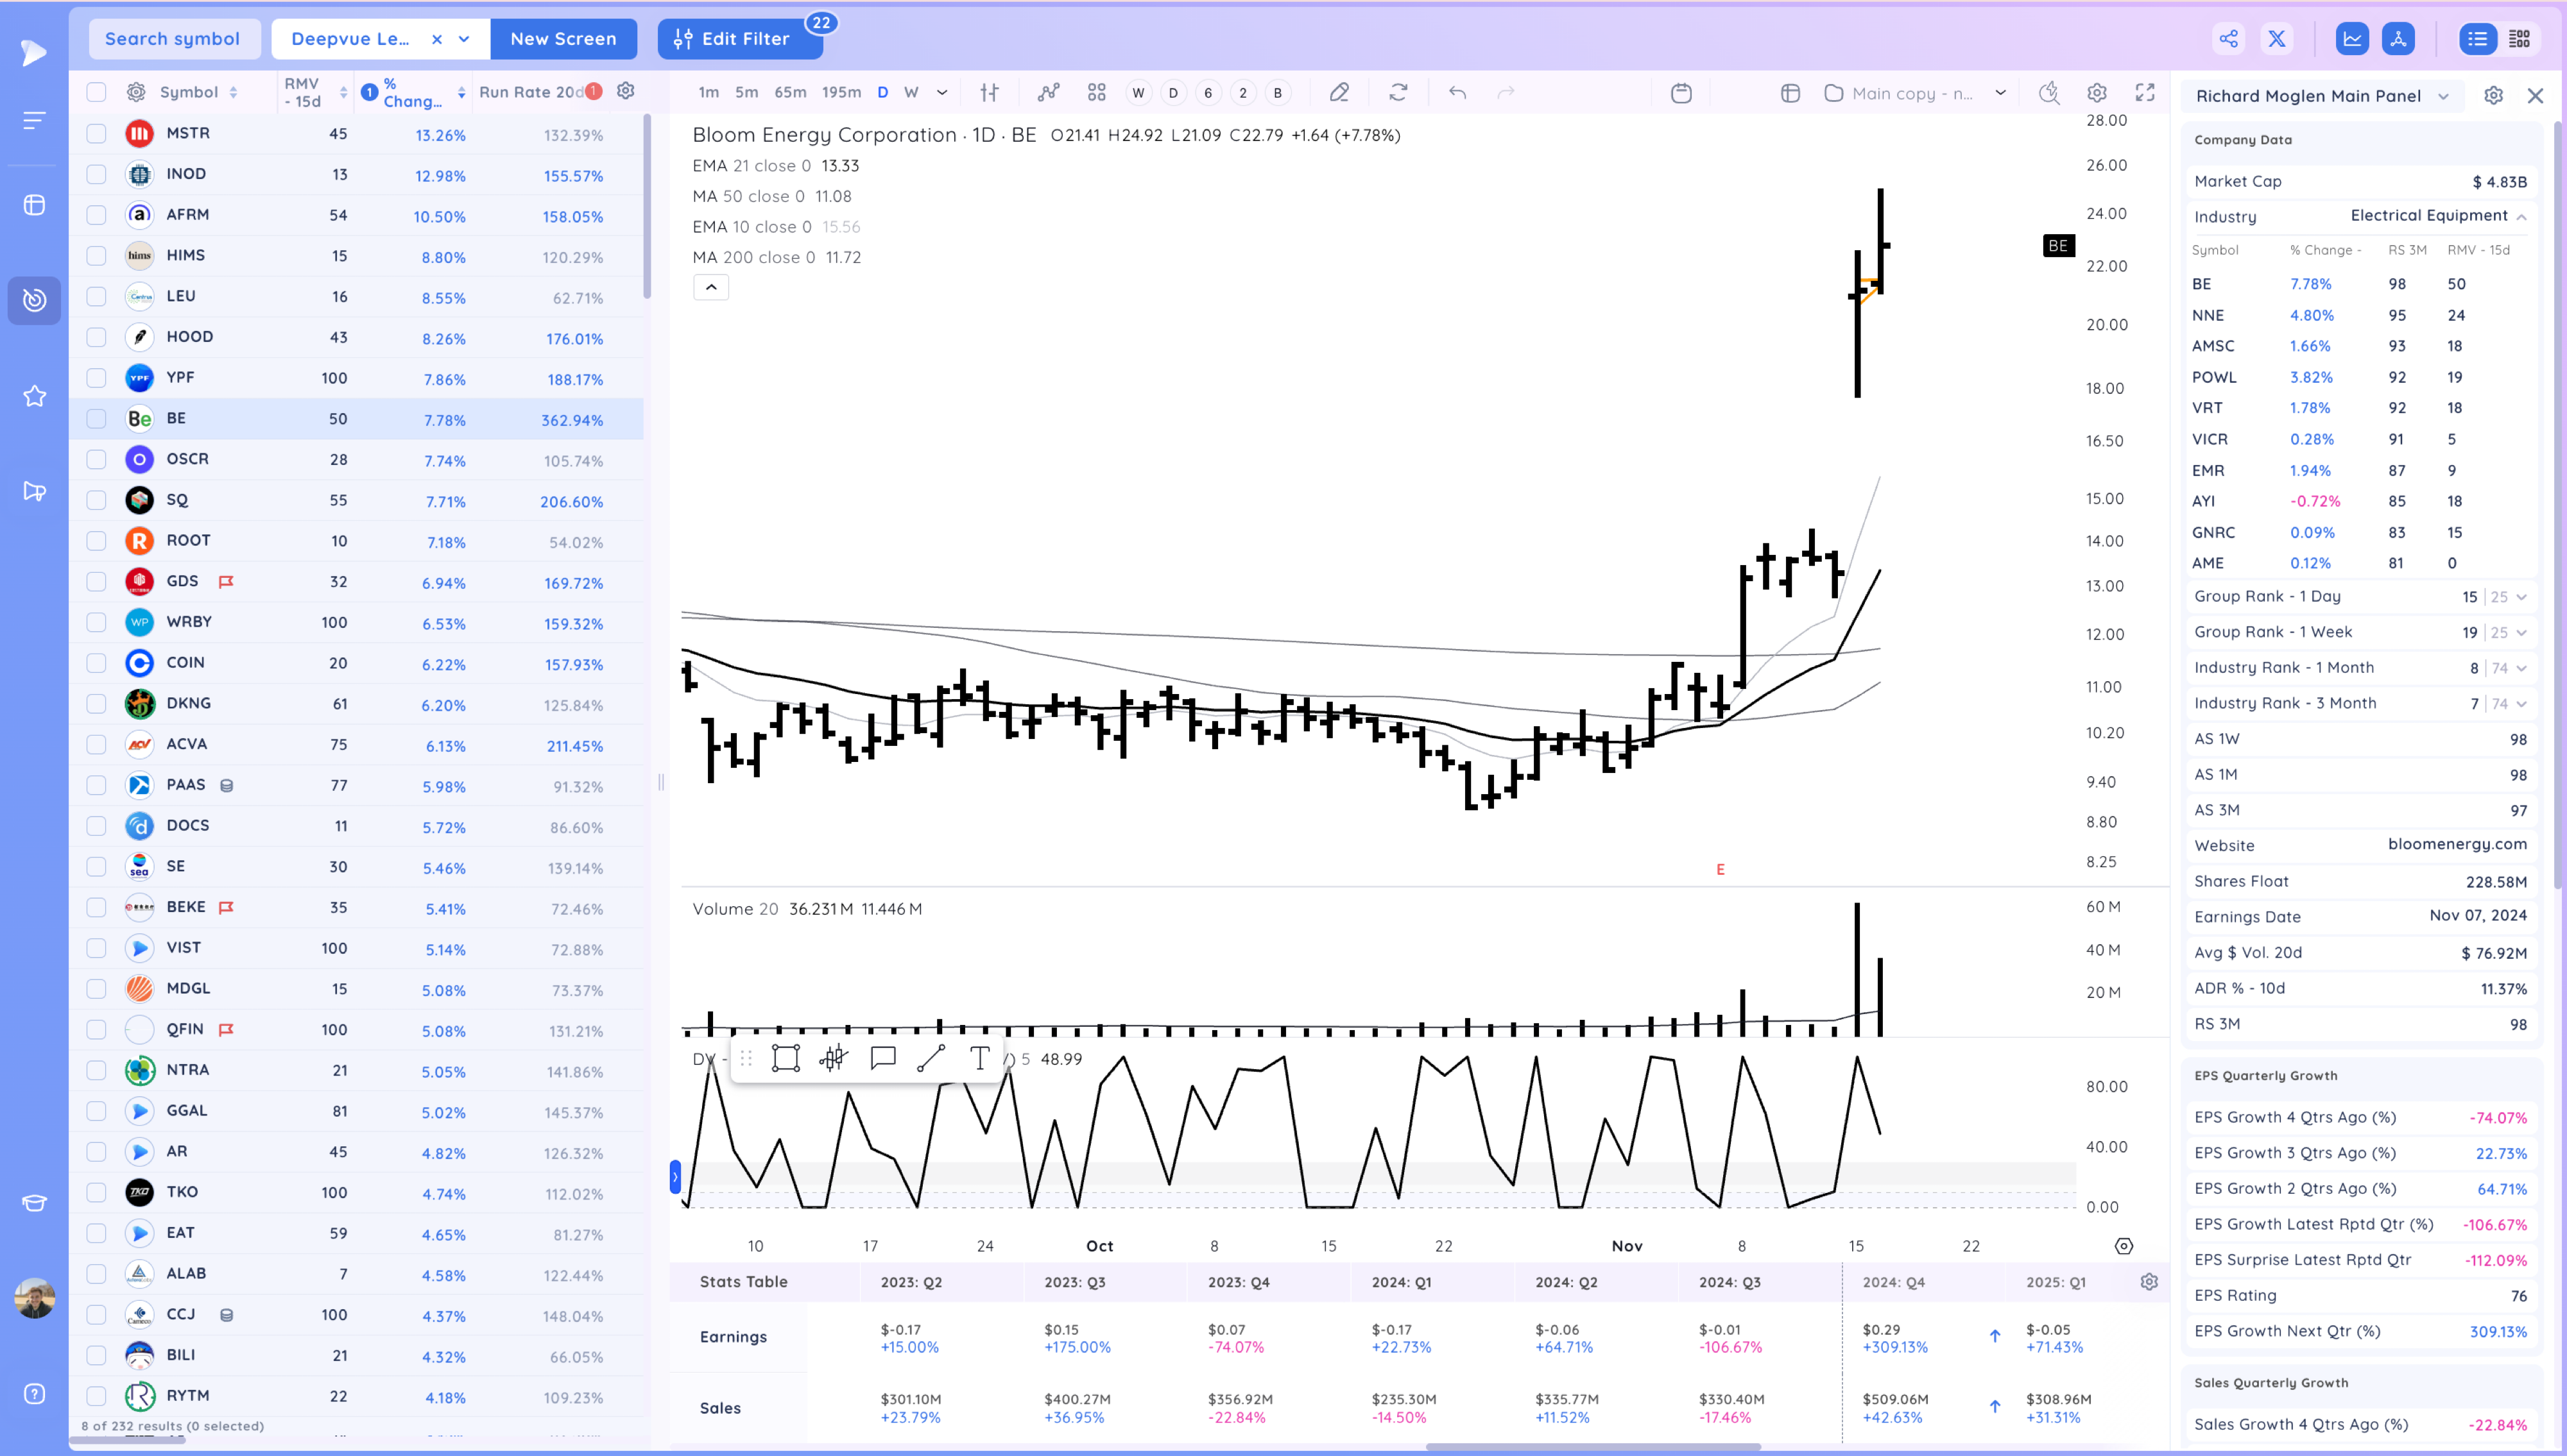
Task: Select the trend line drawing tool
Action: [931, 1058]
